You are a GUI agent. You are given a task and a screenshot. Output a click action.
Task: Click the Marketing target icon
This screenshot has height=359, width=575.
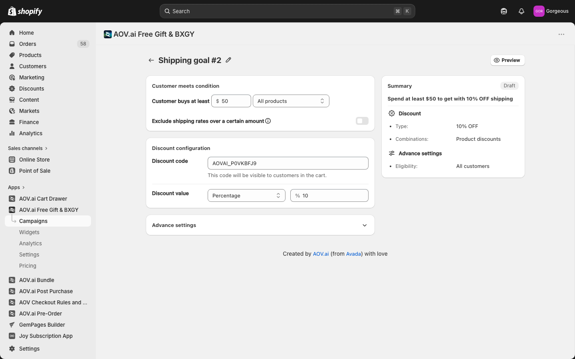[12, 77]
